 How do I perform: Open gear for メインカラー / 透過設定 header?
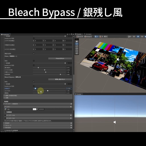71,104
